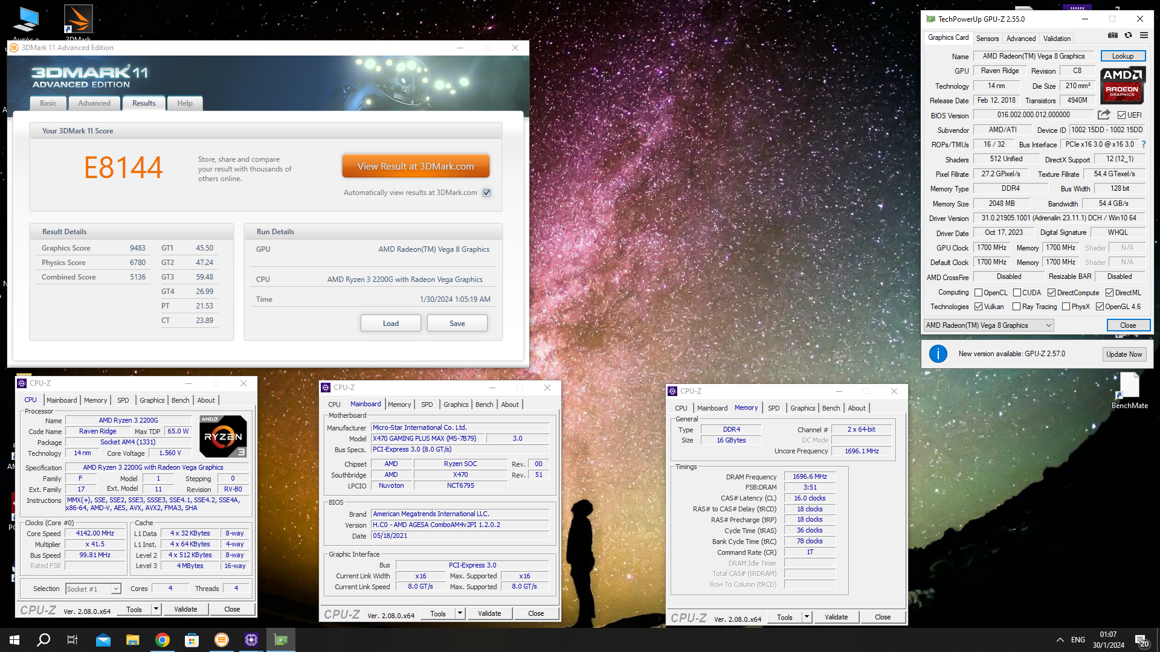Viewport: 1160px width, 652px height.
Task: Click Validate in the CPU-Z Memory window
Action: 836,617
